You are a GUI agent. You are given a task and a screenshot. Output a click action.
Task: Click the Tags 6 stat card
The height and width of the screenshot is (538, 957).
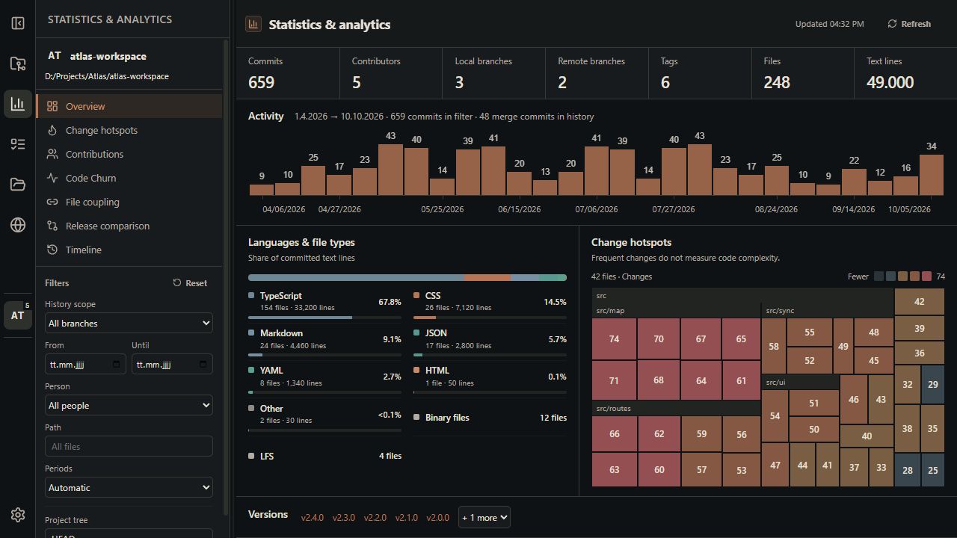coord(700,72)
